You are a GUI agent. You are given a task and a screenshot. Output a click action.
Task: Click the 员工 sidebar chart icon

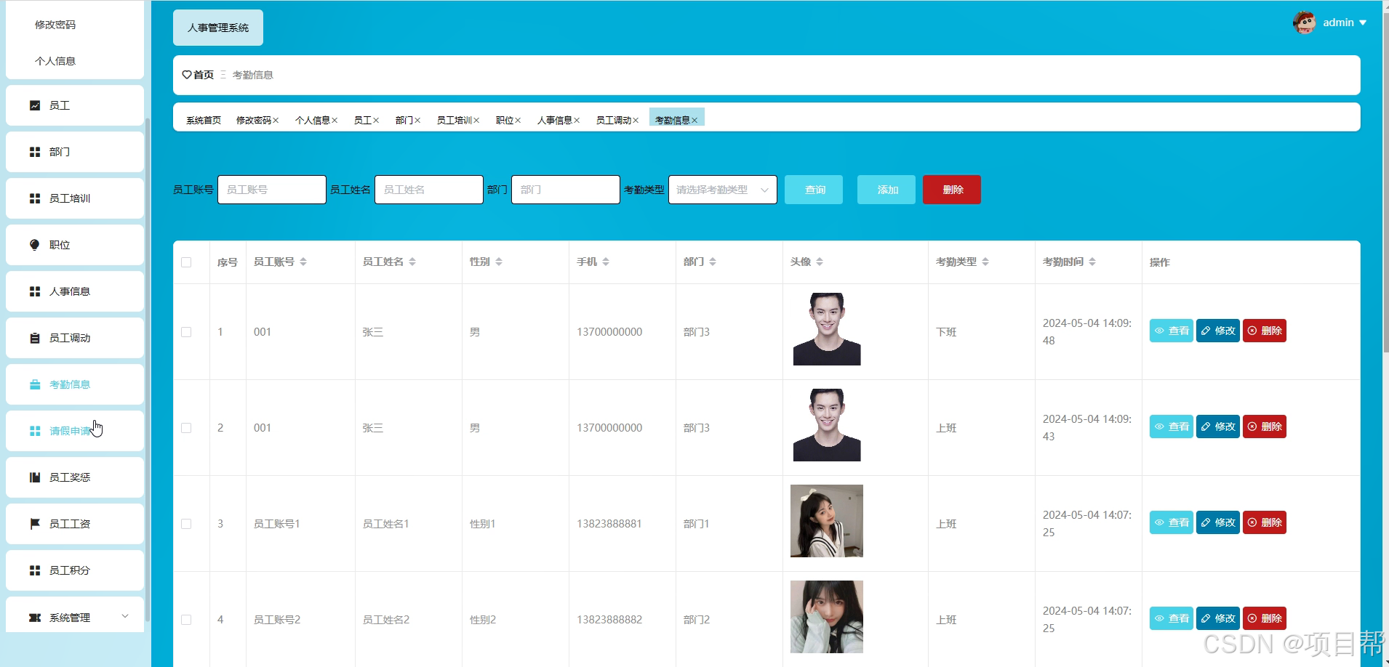pyautogui.click(x=34, y=105)
